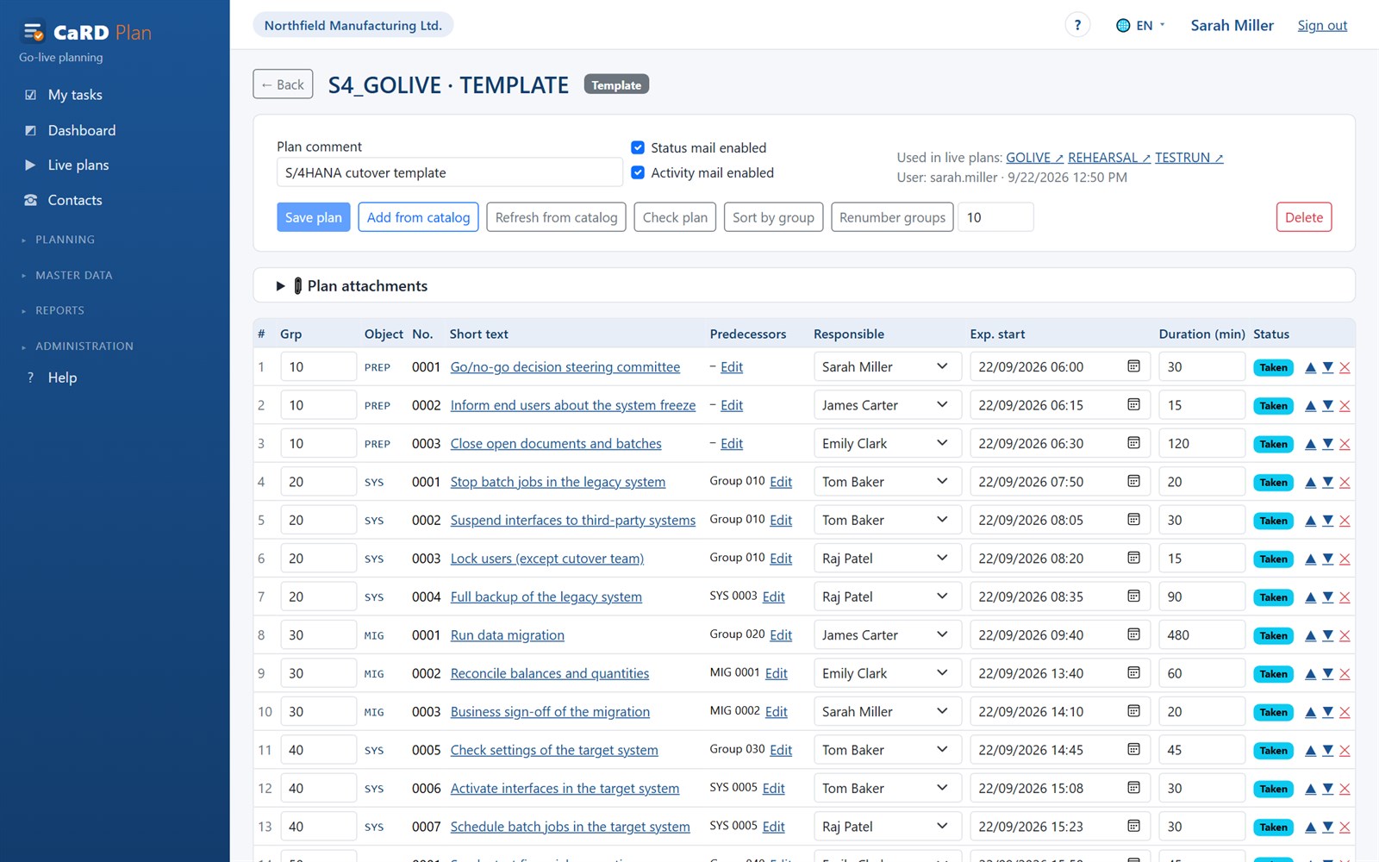Click the Plan comment input field
Screen dimensions: 1379x862
[449, 172]
